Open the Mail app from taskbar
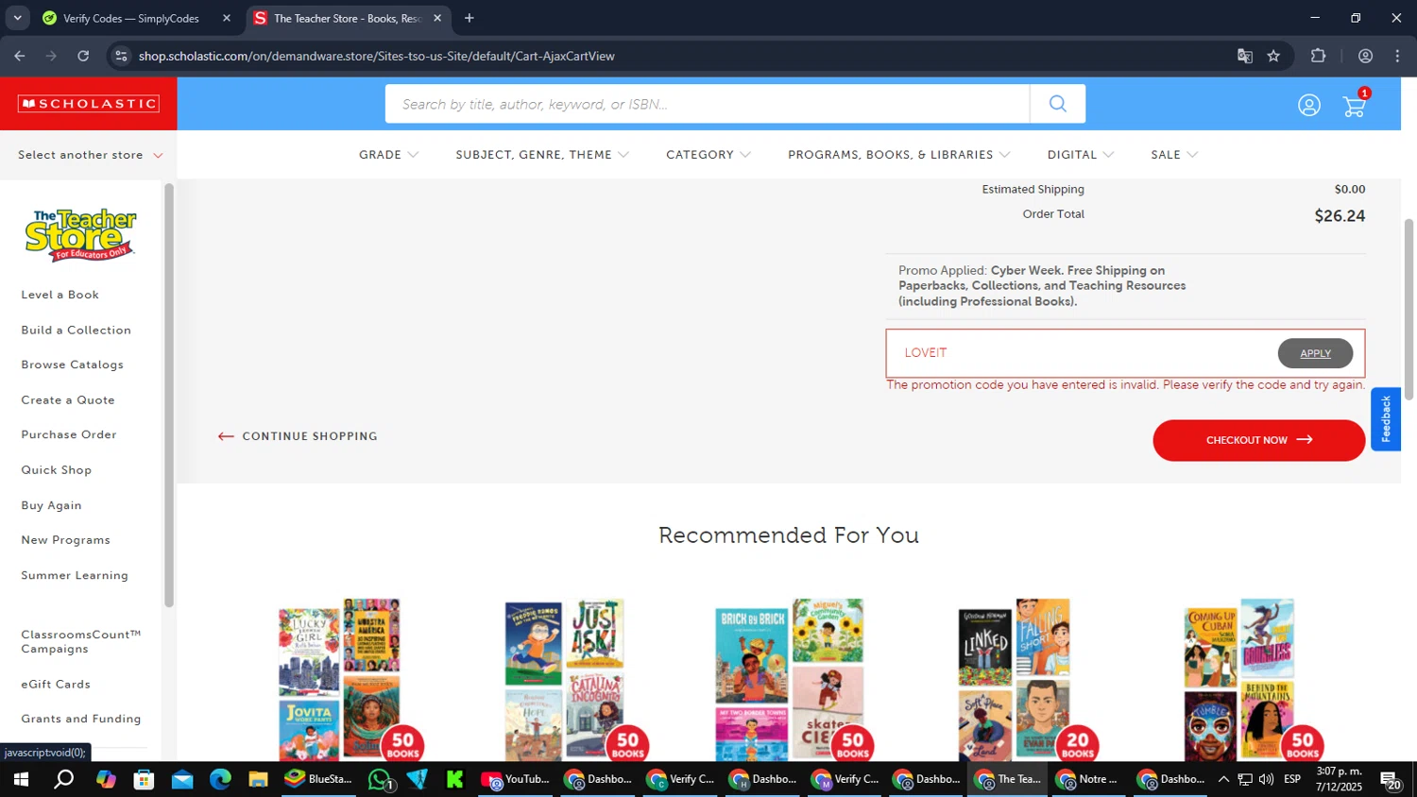This screenshot has height=797, width=1417. pos(182,779)
